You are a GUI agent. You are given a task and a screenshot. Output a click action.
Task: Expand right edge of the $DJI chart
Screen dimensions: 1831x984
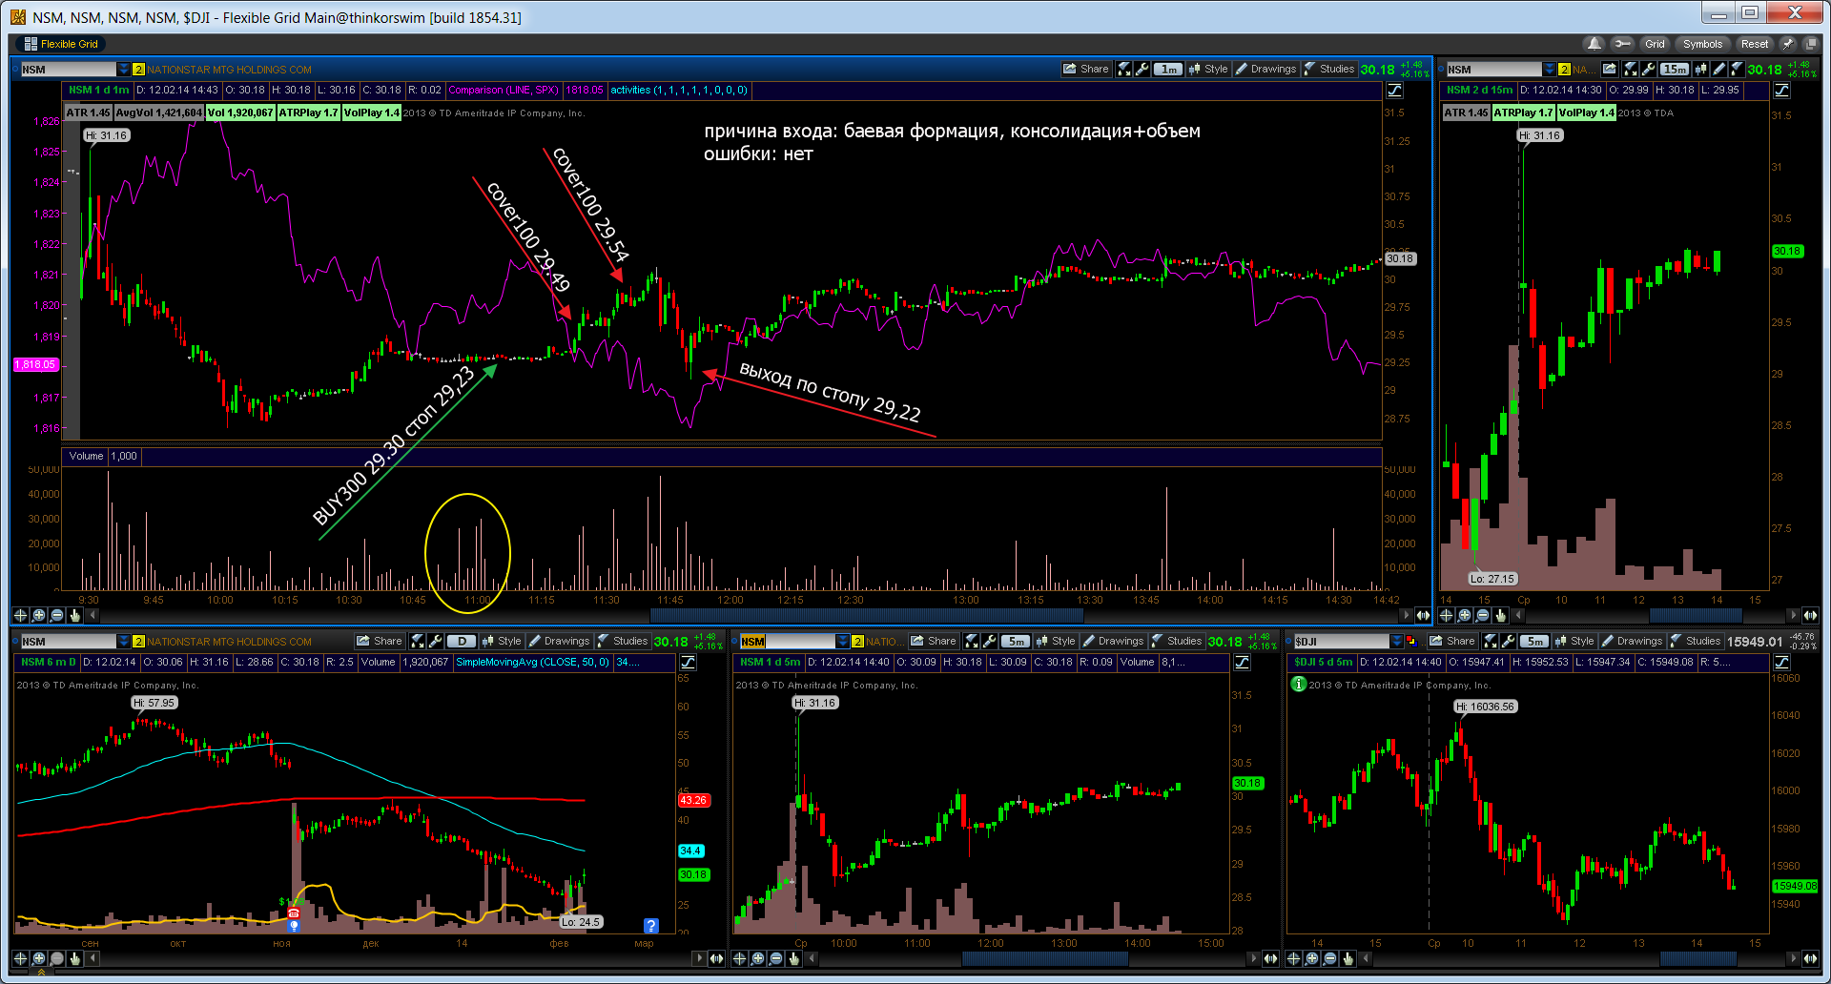click(1810, 958)
